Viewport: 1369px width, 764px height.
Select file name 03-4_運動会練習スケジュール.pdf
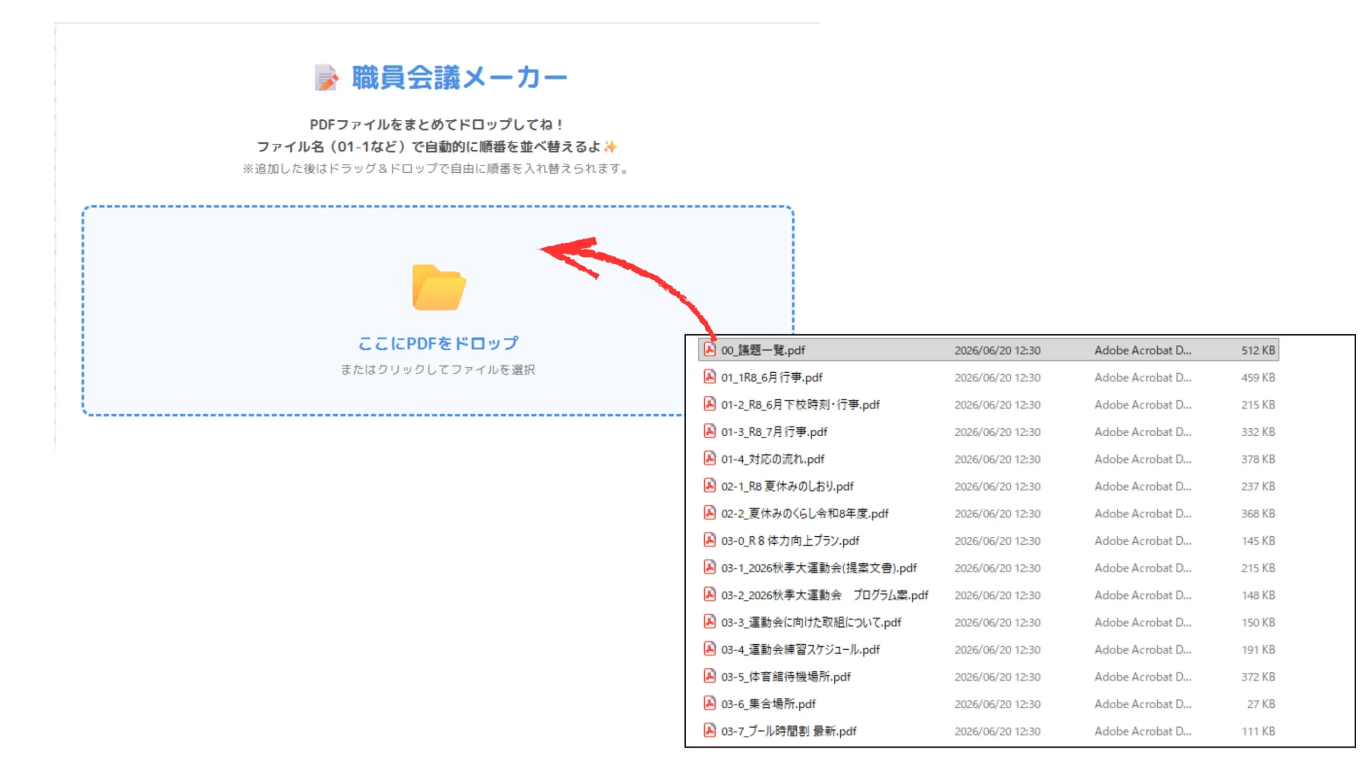coord(800,651)
